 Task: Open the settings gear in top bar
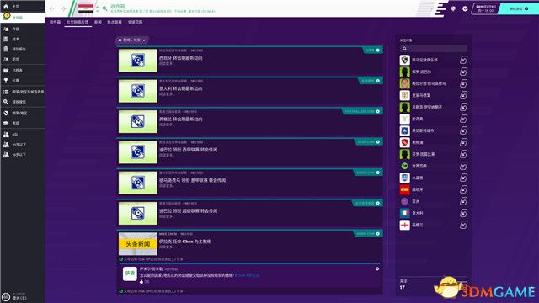click(x=465, y=8)
